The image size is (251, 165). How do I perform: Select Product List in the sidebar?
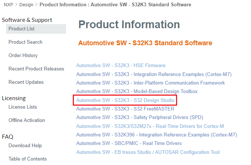(x=22, y=29)
